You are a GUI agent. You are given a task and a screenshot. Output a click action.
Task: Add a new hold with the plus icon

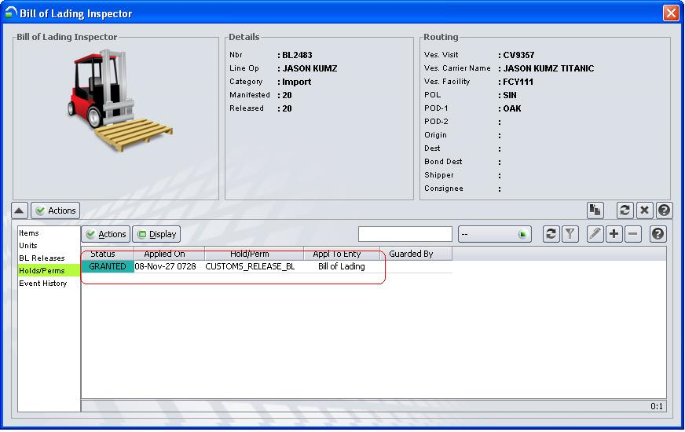(x=614, y=234)
